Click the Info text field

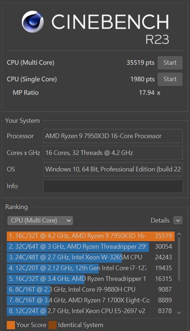pos(113,186)
